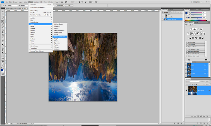Open the layer blend mode dropdown (Normal)
This screenshot has height=126, width=211.
point(192,81)
